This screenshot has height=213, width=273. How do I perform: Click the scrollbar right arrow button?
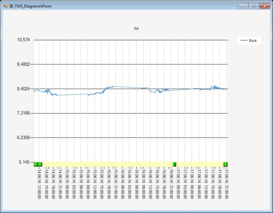225,164
